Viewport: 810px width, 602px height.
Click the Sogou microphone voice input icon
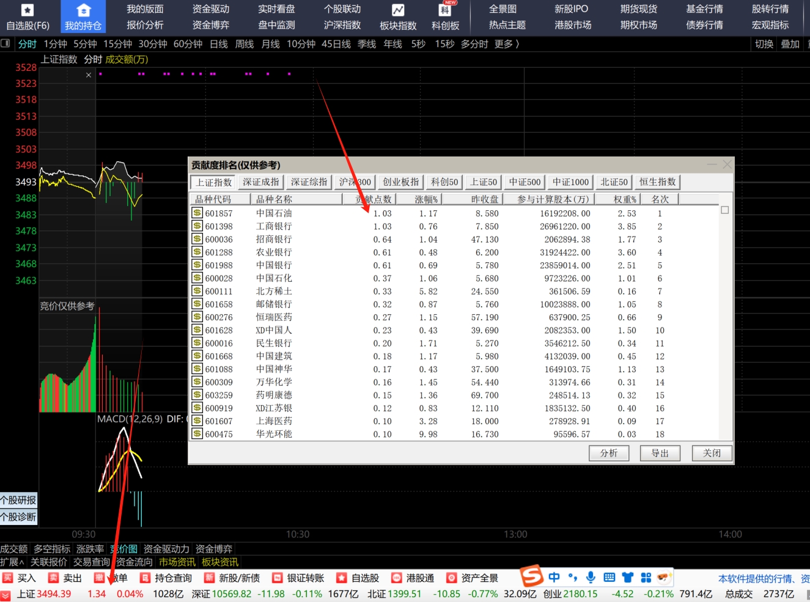pos(591,577)
